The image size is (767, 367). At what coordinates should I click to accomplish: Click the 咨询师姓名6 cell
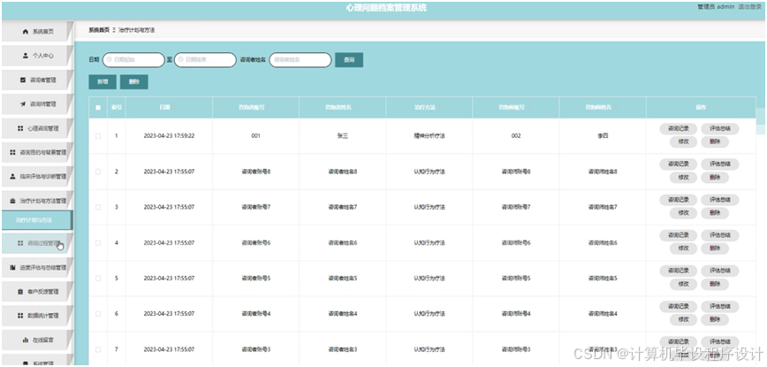pos(602,242)
